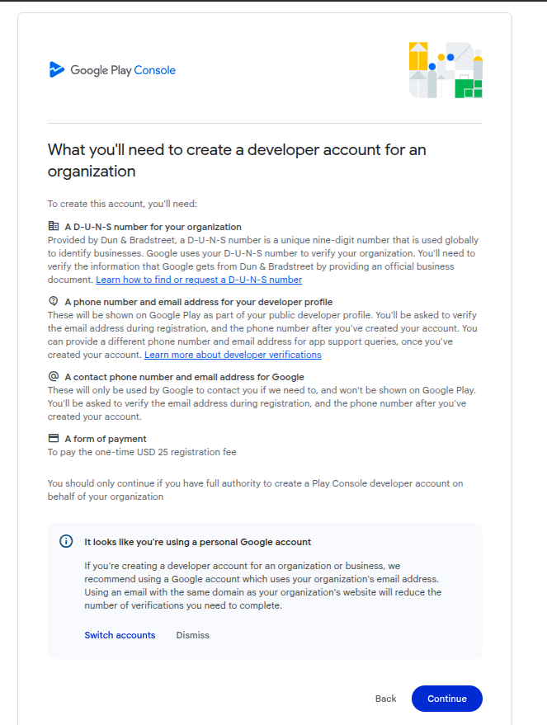Click the icon beside developer profile phone heading
Viewport: 547px width, 725px height.
[x=54, y=301]
